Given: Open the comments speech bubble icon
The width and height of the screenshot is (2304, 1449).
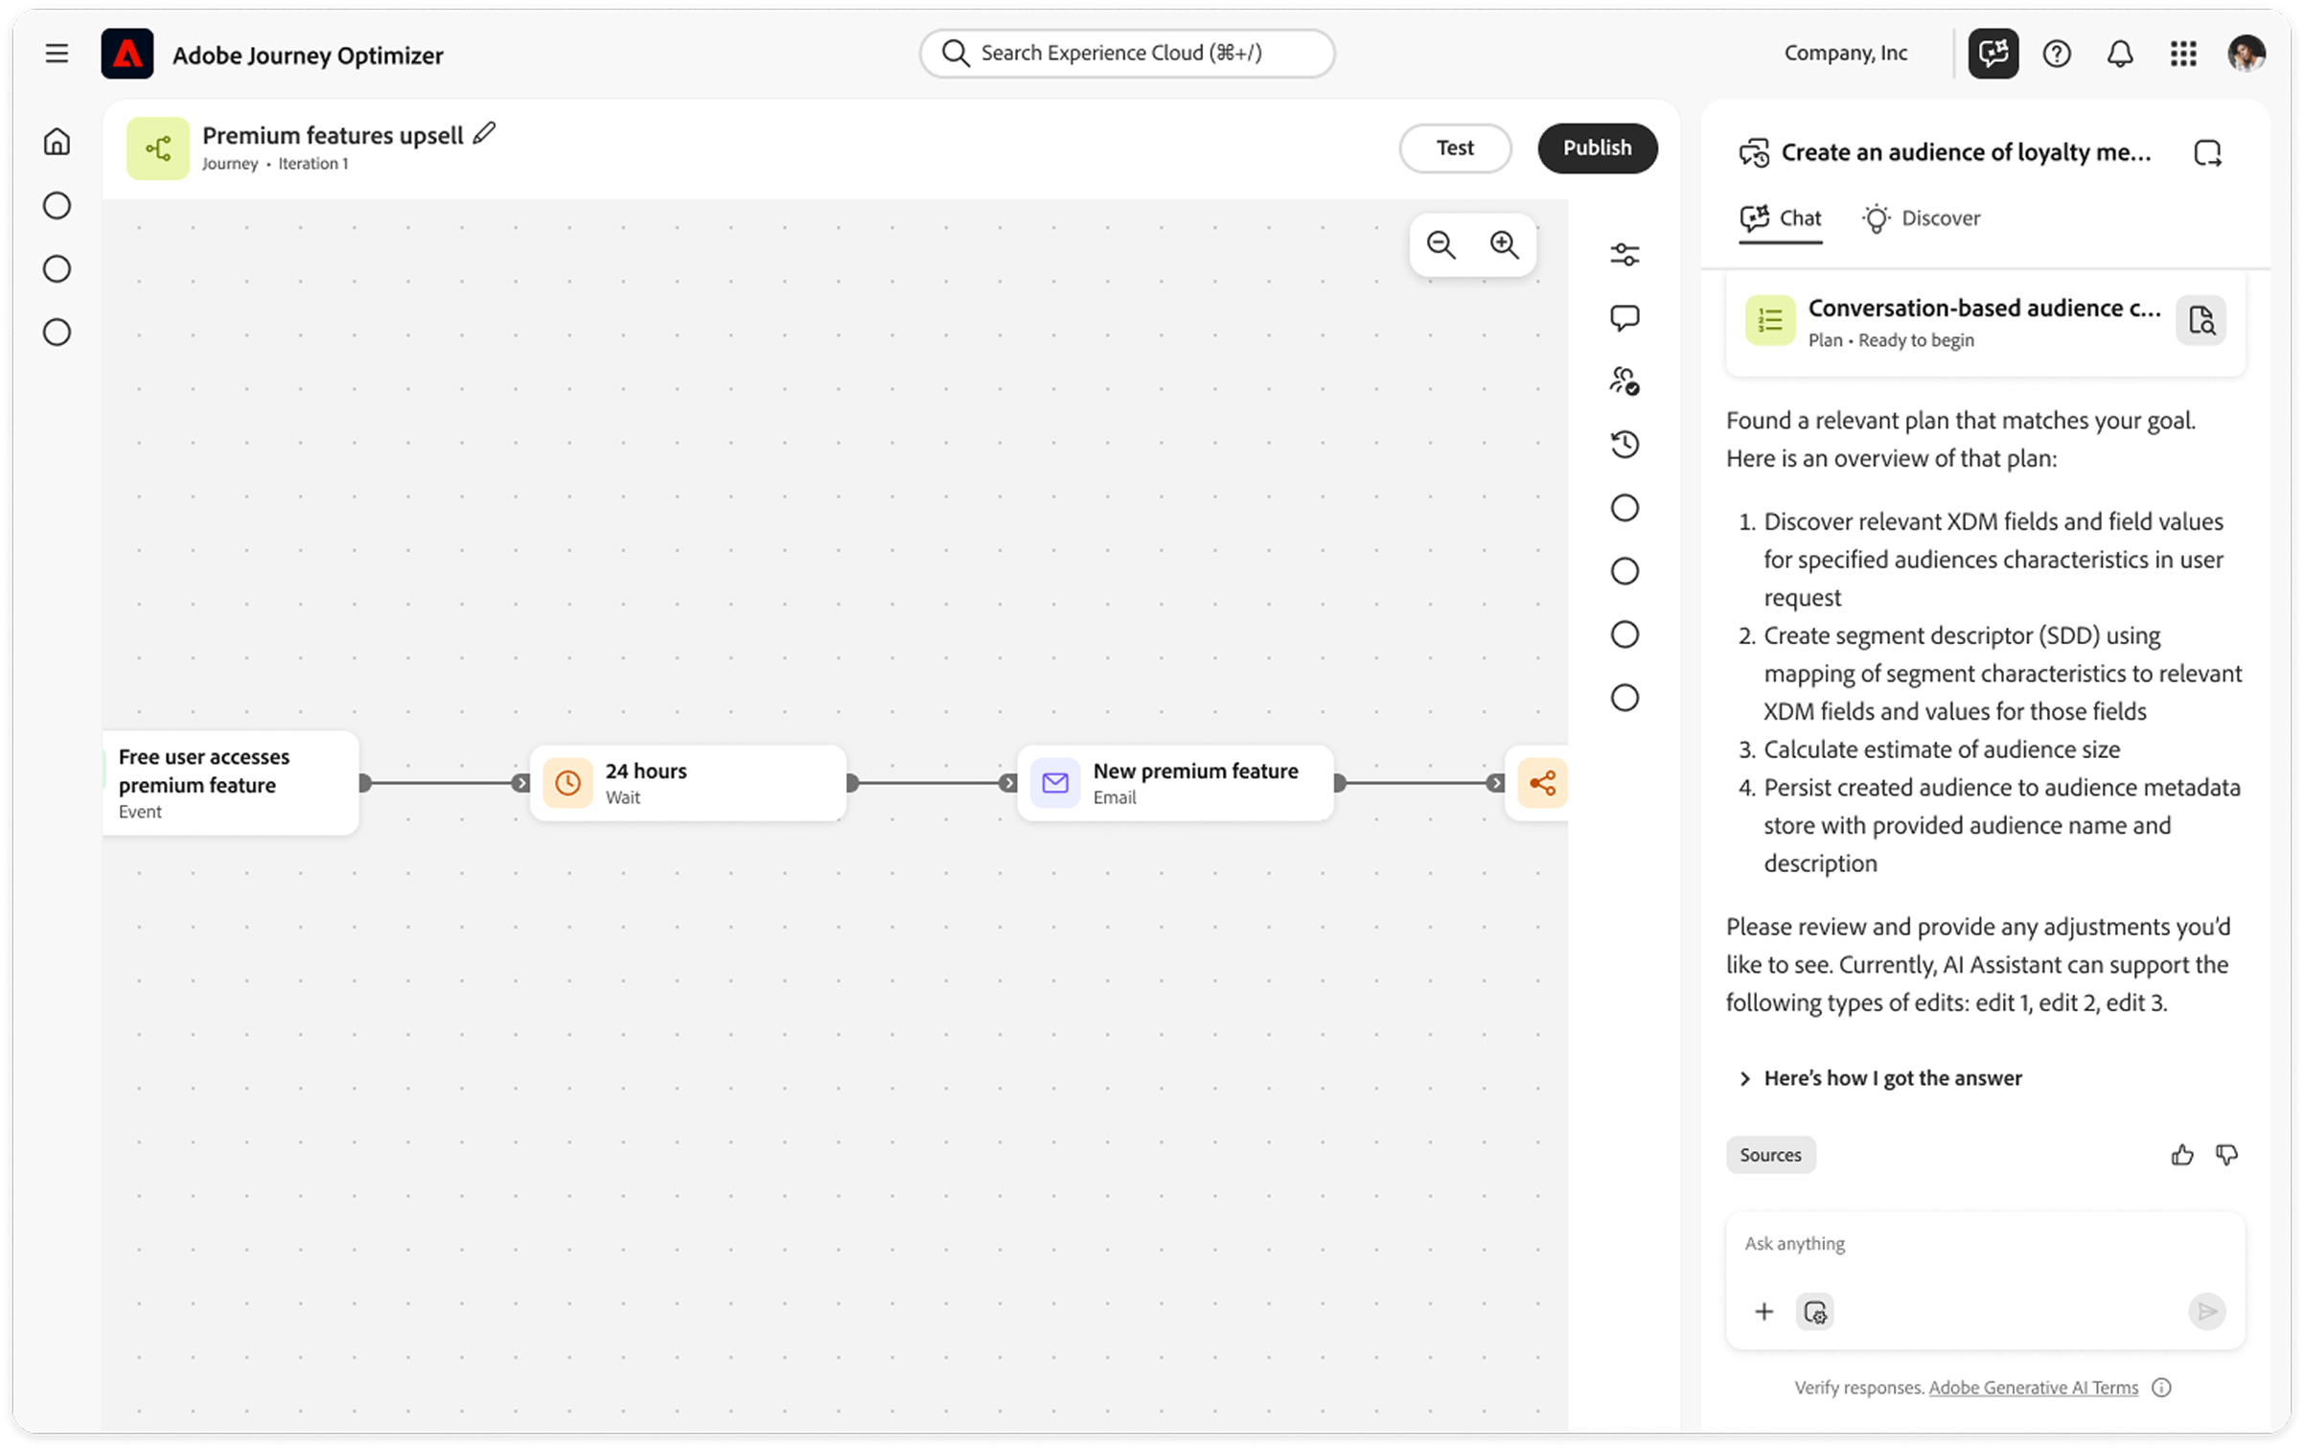Looking at the screenshot, I should [1624, 317].
